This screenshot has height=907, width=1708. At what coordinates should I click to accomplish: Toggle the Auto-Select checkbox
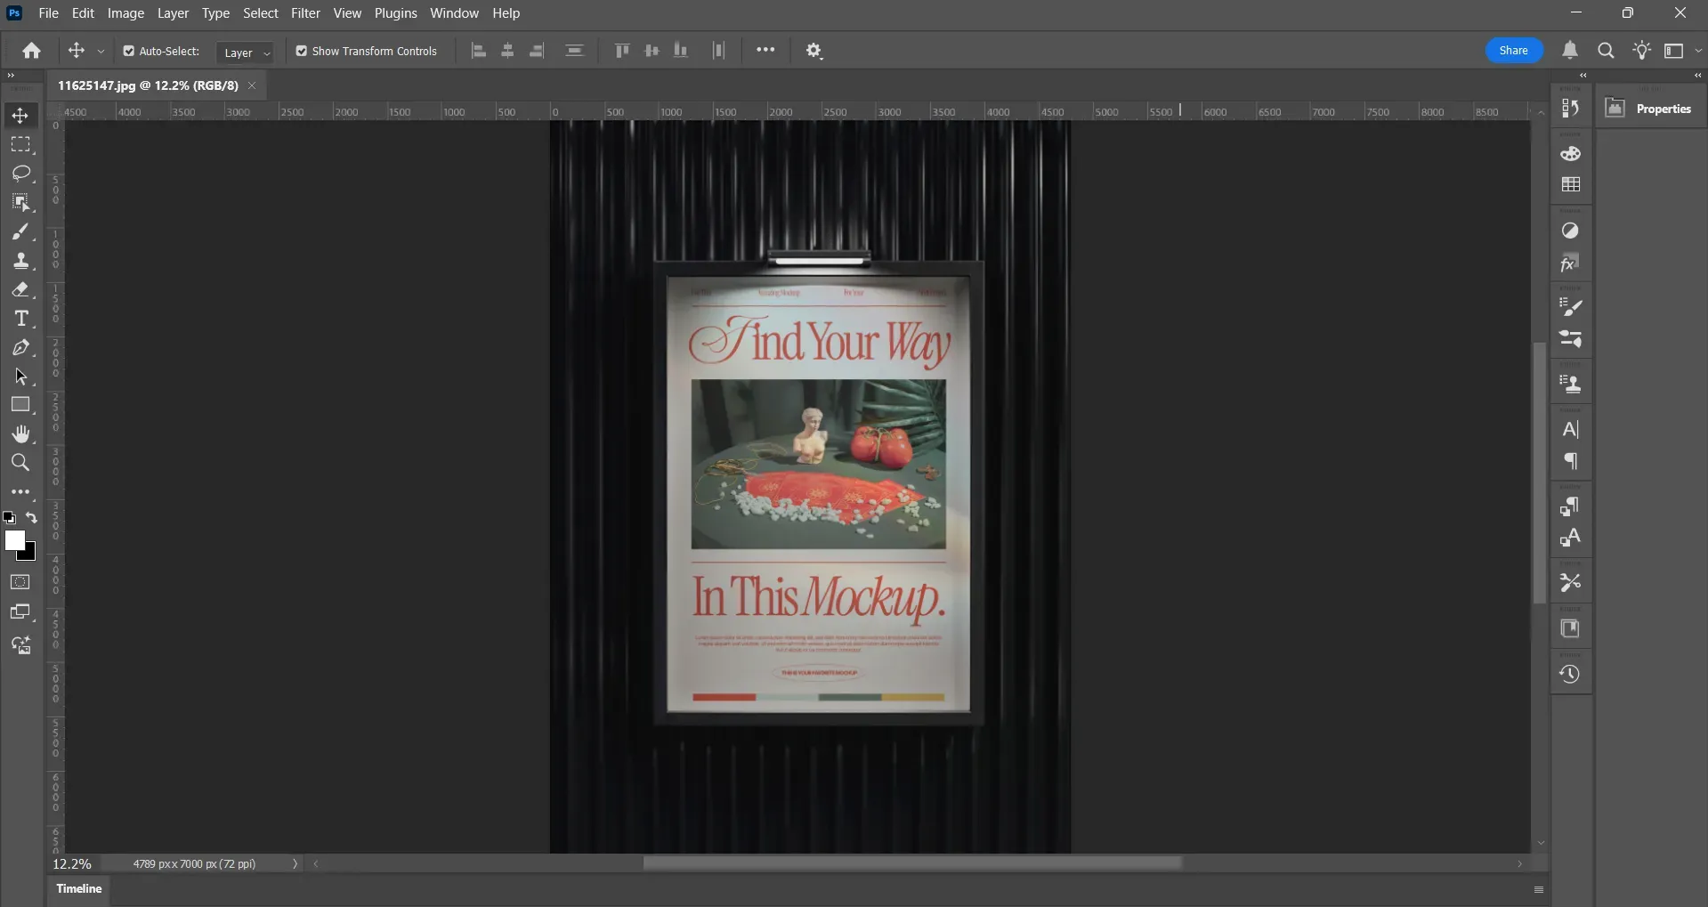point(128,51)
